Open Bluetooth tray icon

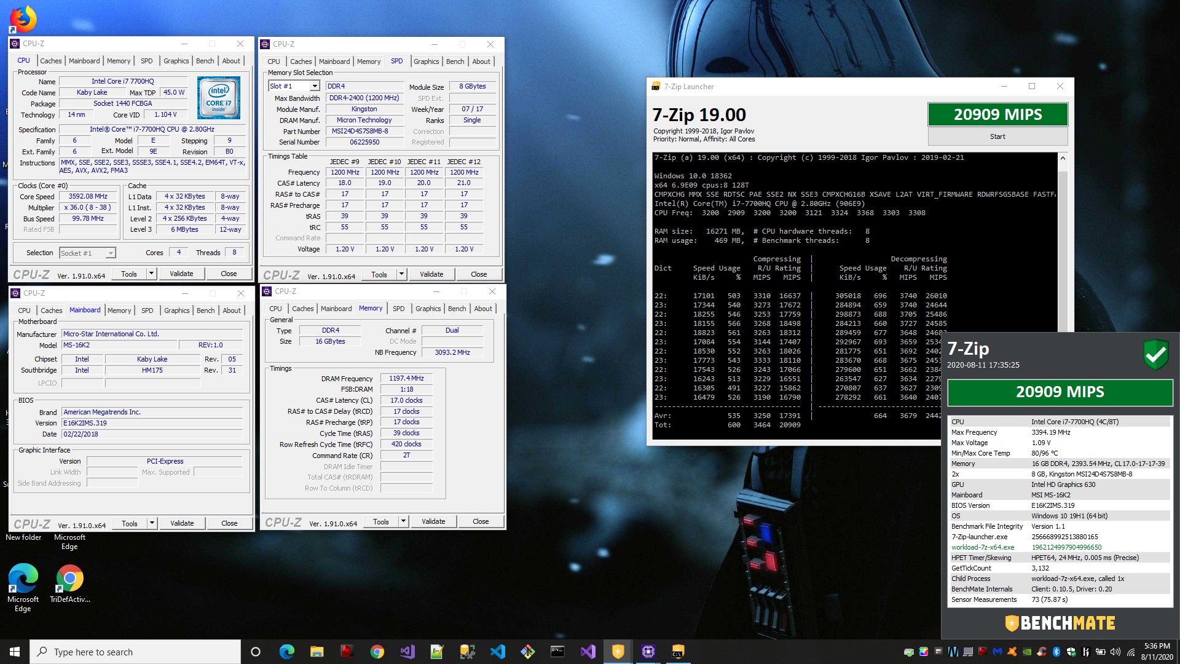tap(1056, 652)
